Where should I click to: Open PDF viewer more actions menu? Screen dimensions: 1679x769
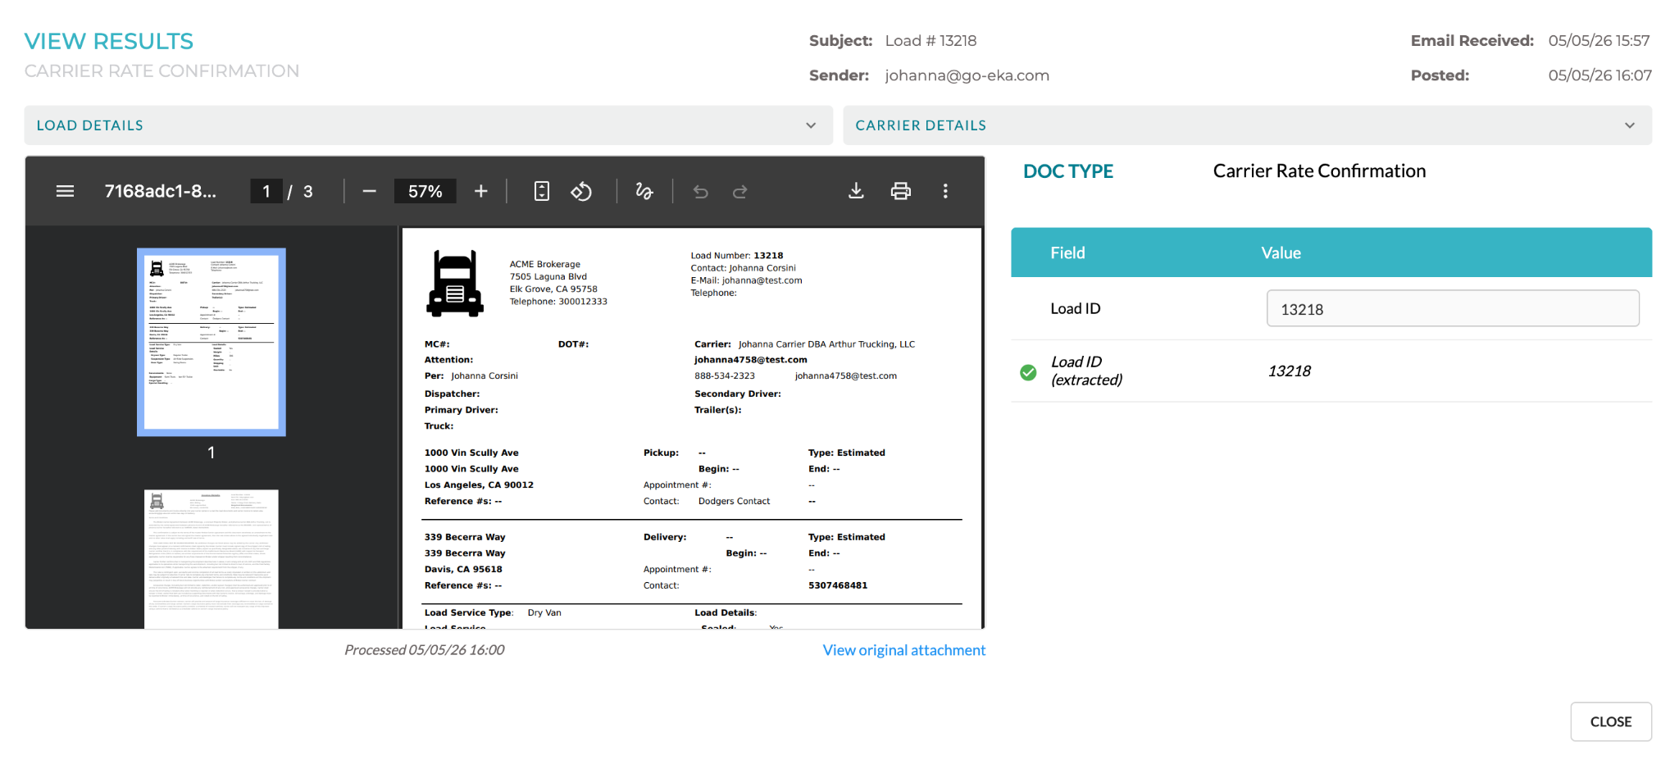coord(945,191)
